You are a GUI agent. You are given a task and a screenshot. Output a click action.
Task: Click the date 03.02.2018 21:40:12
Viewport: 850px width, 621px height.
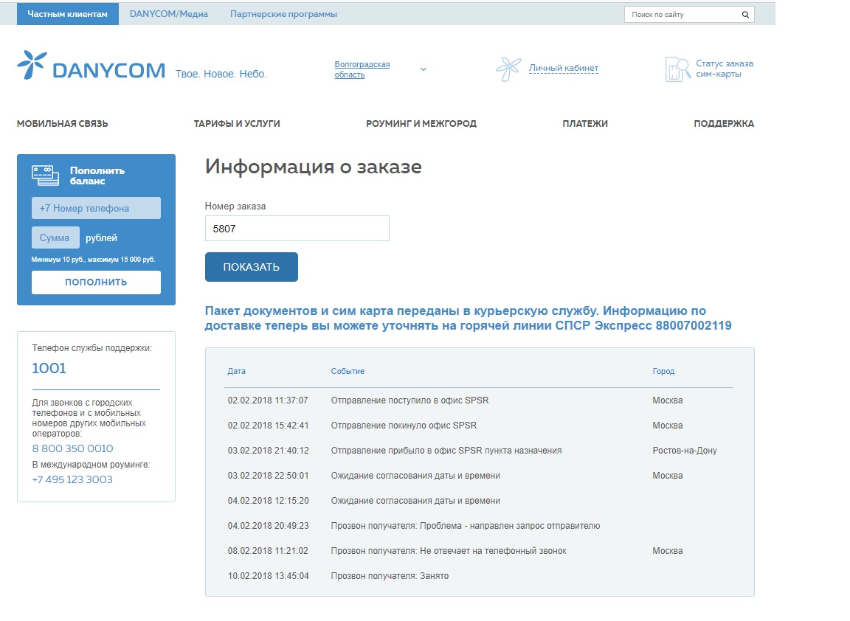[269, 451]
